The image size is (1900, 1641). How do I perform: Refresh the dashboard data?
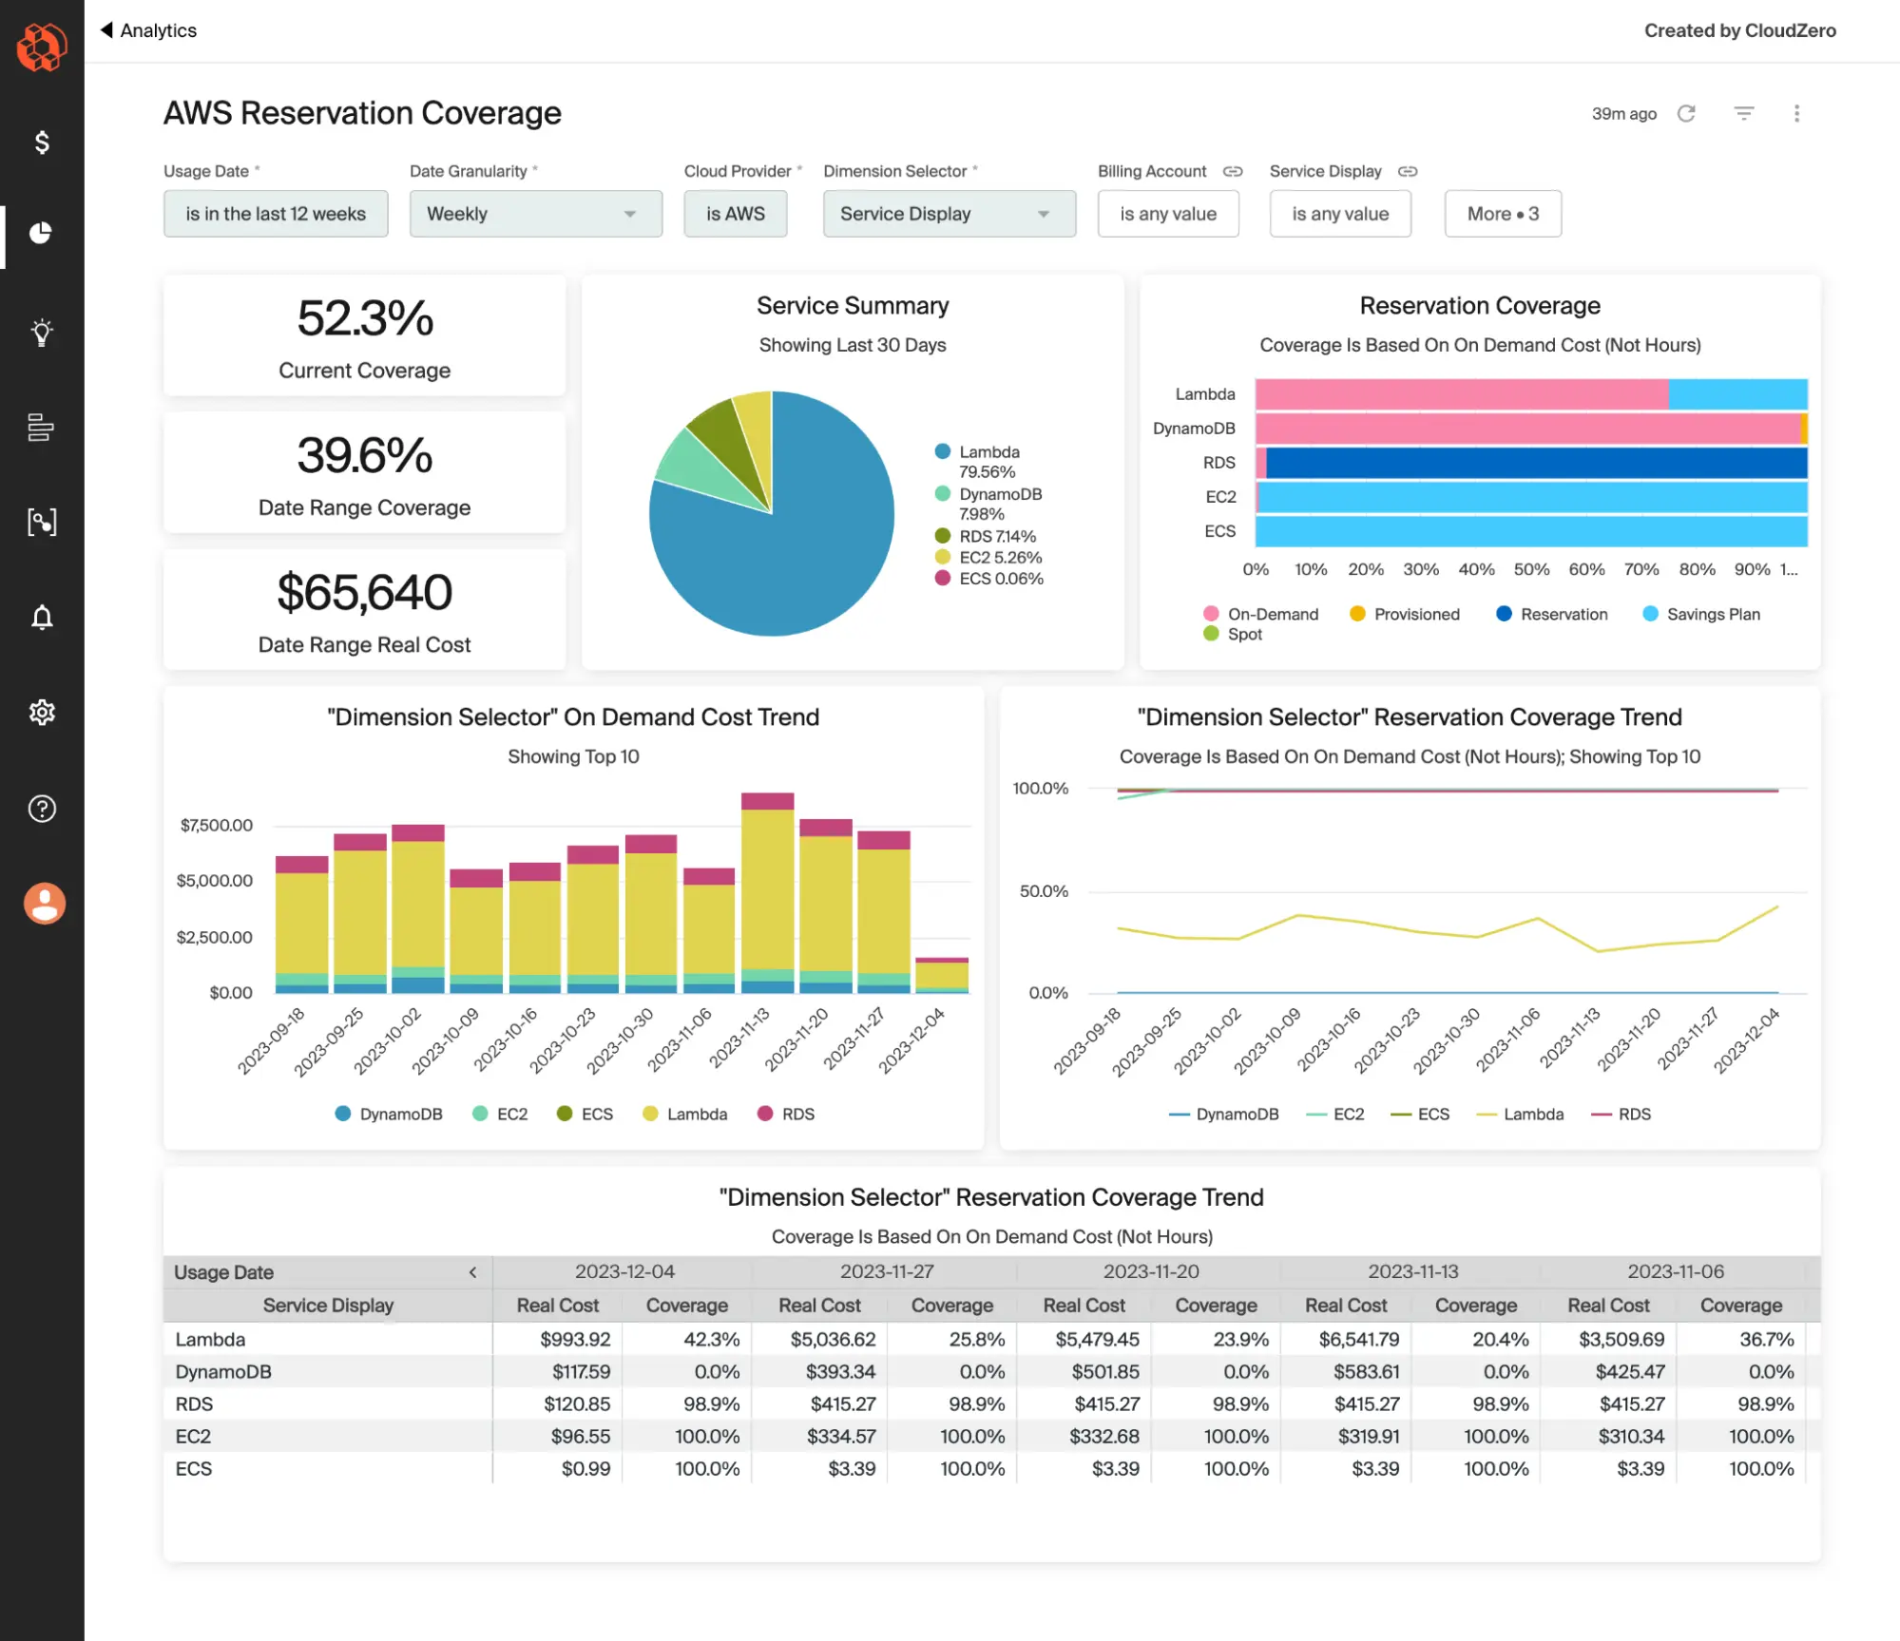[1686, 114]
